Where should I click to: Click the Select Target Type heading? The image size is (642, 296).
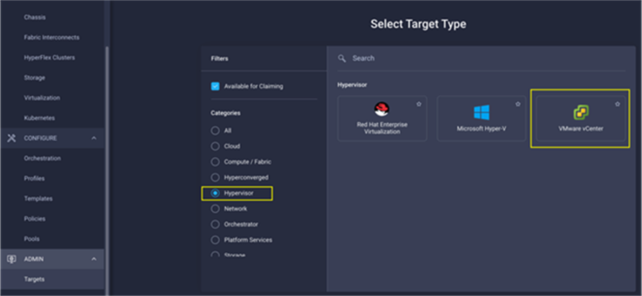click(x=418, y=24)
